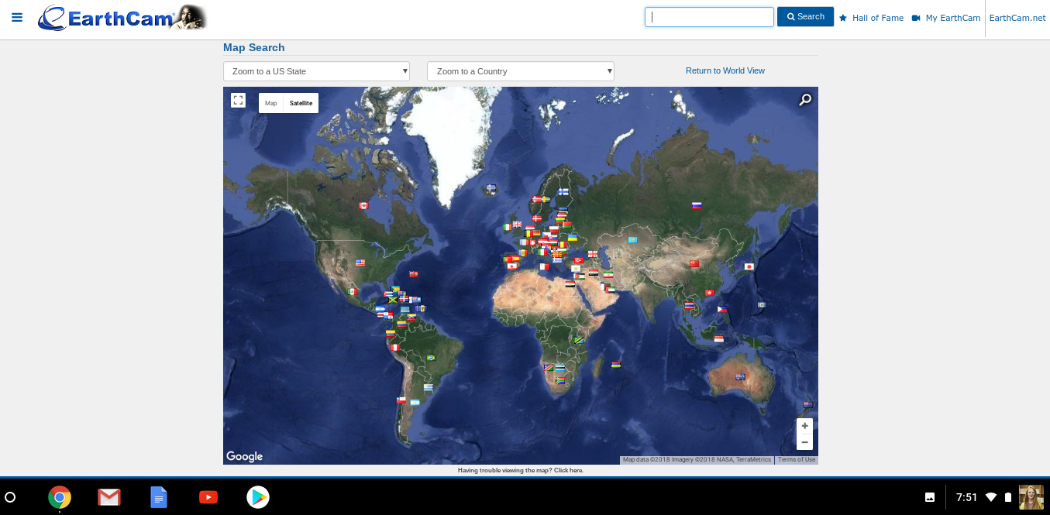This screenshot has width=1050, height=515.
Task: Select the Tanzania flag marker
Action: click(x=579, y=340)
